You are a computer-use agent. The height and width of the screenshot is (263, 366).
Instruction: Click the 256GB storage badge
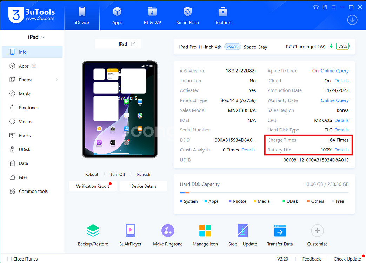[x=232, y=47]
